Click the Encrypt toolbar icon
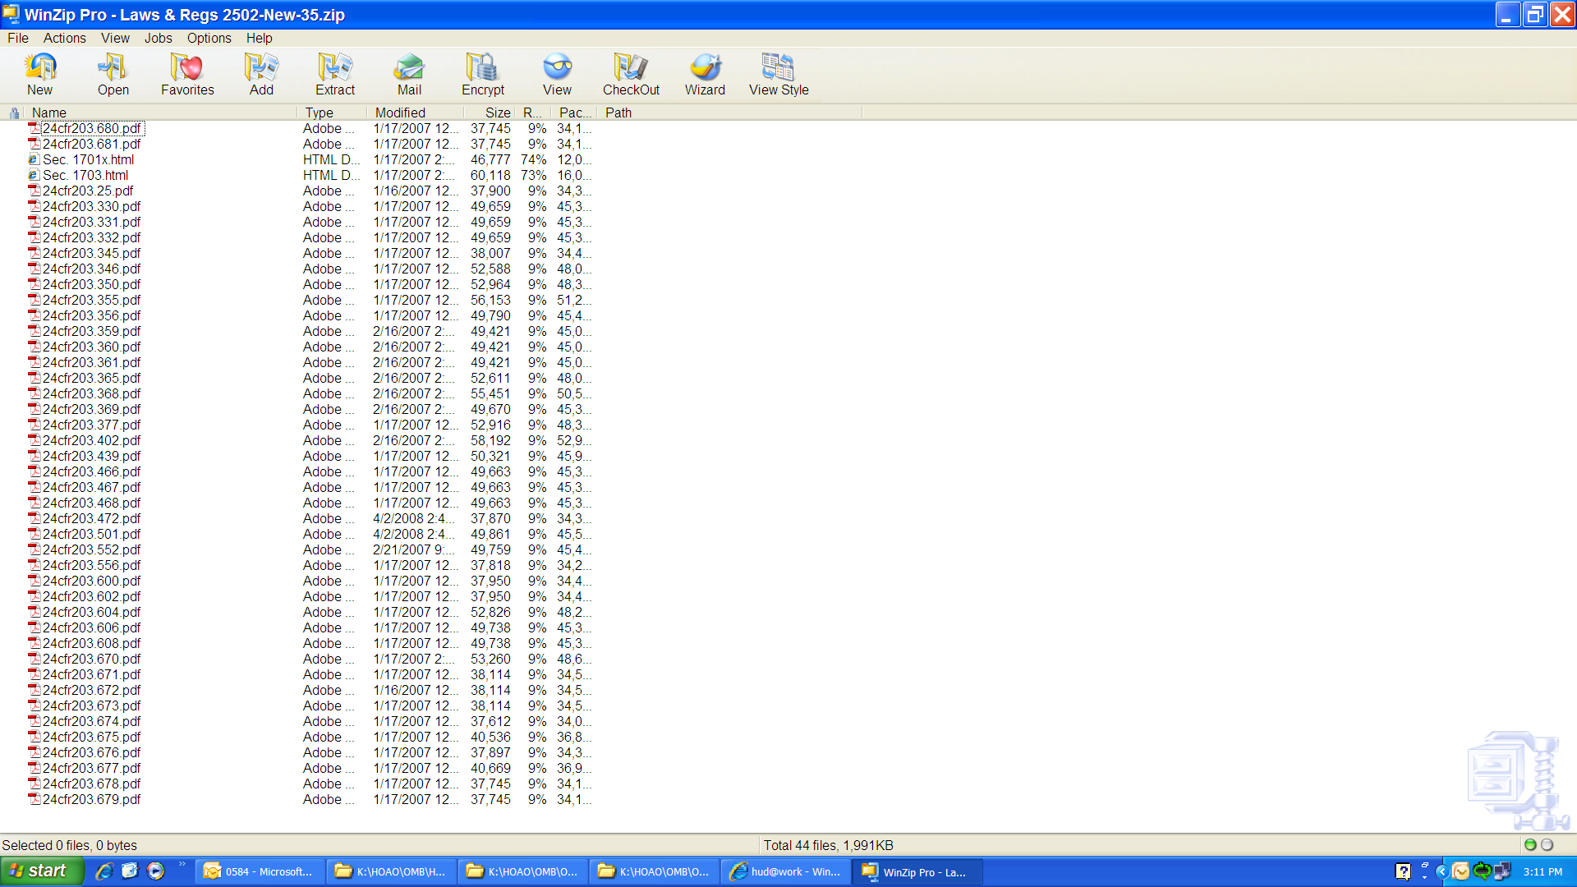This screenshot has height=887, width=1577. (x=483, y=74)
